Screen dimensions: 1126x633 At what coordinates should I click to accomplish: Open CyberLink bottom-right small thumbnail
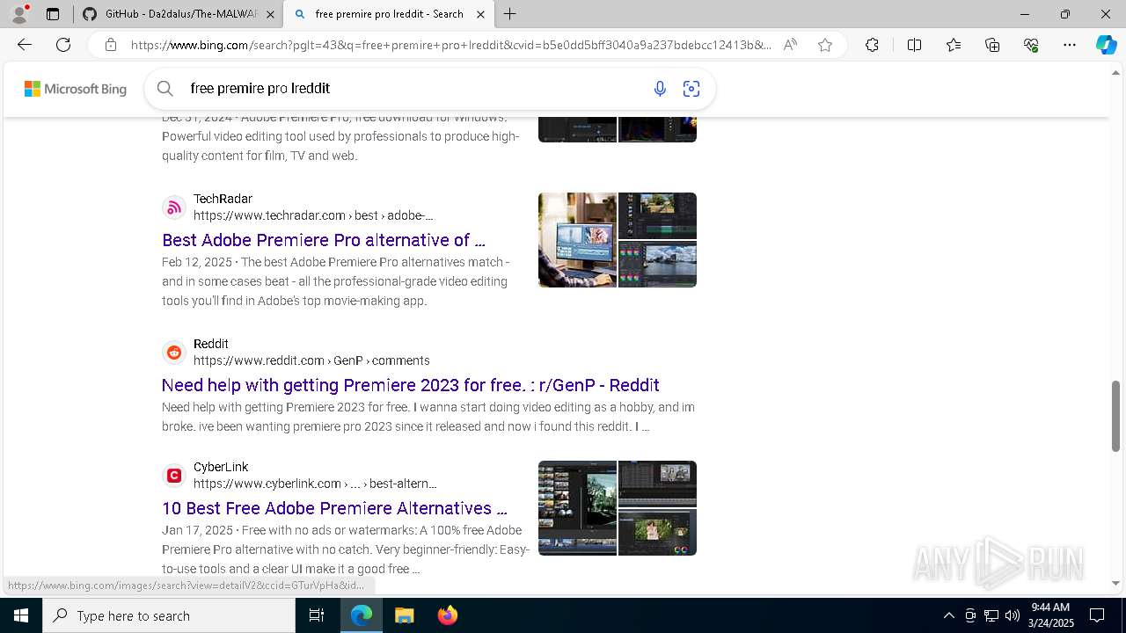tap(657, 532)
